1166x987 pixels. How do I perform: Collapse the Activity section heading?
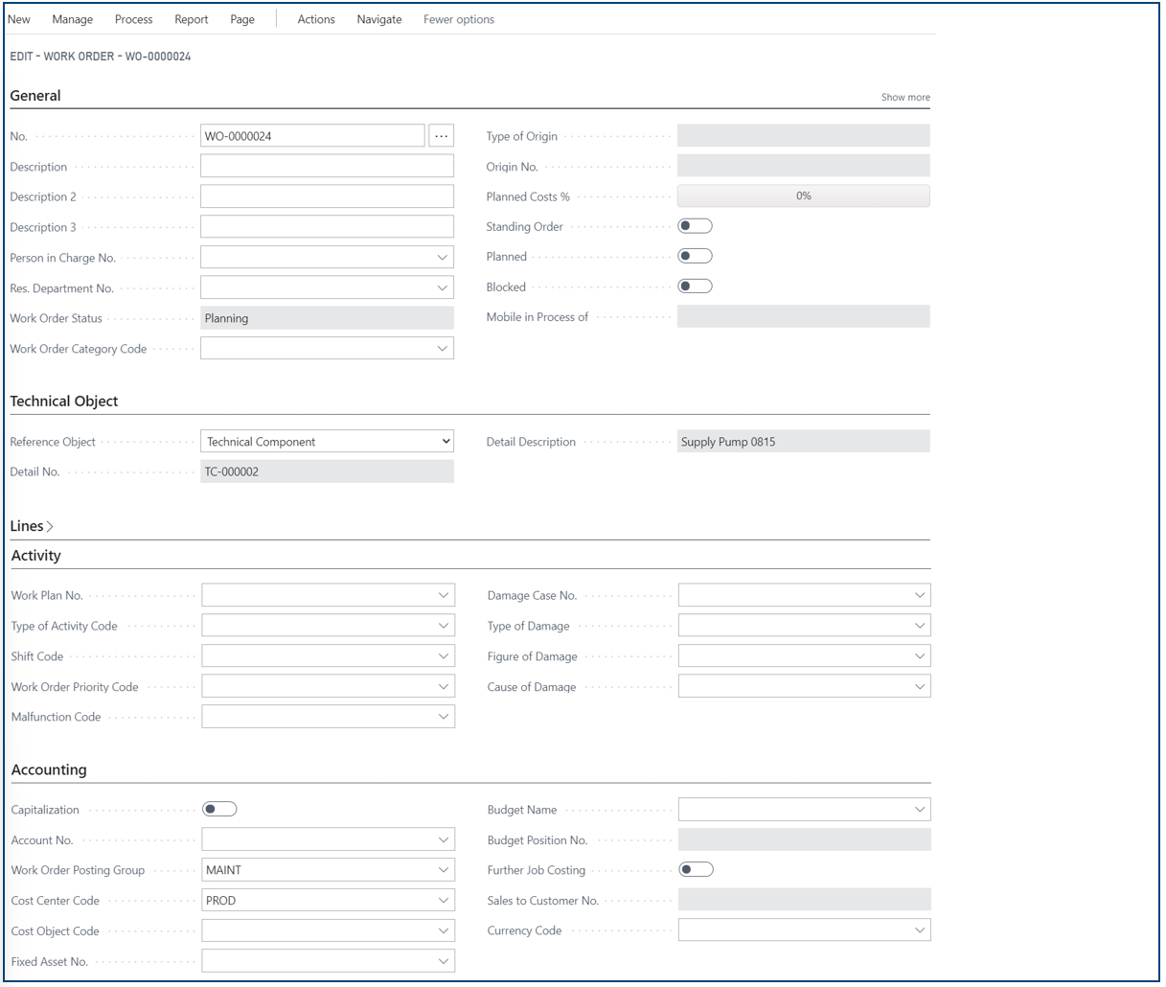(x=36, y=556)
